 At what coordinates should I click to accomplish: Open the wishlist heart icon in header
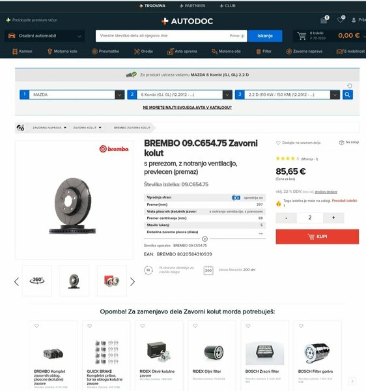[341, 20]
